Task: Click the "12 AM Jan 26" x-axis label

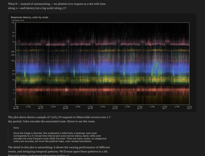Action: (x=16, y=107)
